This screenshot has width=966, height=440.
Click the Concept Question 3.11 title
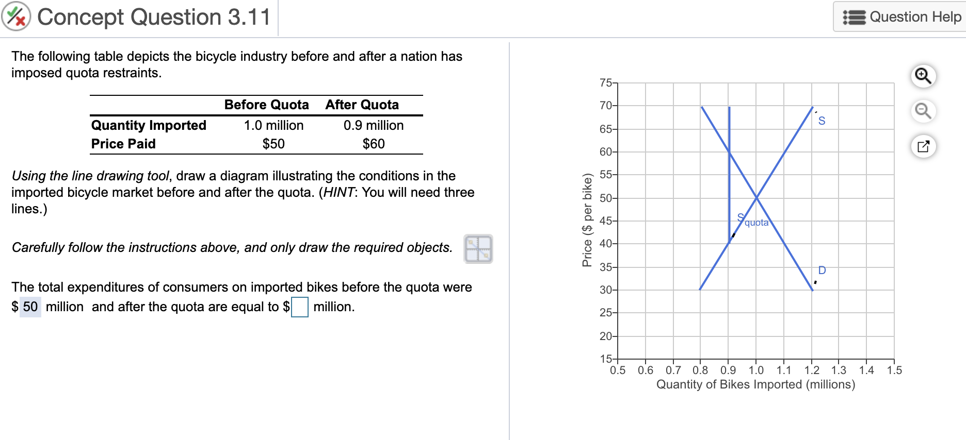[x=154, y=17]
